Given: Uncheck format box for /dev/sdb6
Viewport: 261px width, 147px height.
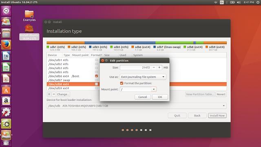Looking at the screenshot, I should point(96,76).
